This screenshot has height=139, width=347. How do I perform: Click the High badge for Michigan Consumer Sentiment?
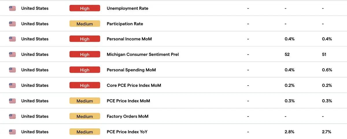pos(85,55)
